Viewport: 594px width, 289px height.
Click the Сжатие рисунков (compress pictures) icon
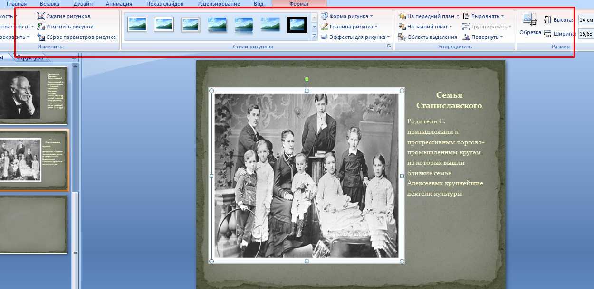pyautogui.click(x=41, y=16)
